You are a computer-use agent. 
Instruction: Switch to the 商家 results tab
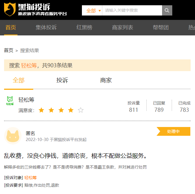[x=106, y=80]
